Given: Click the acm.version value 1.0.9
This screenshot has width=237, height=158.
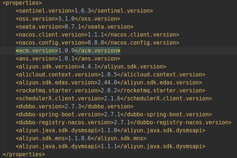Looking at the screenshot, I should click(x=67, y=50).
